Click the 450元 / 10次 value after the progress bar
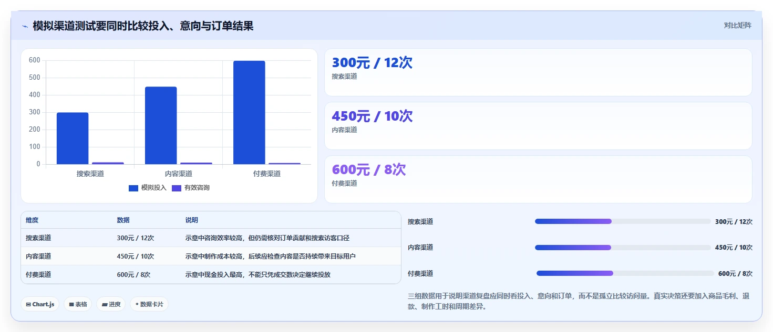 coord(734,248)
